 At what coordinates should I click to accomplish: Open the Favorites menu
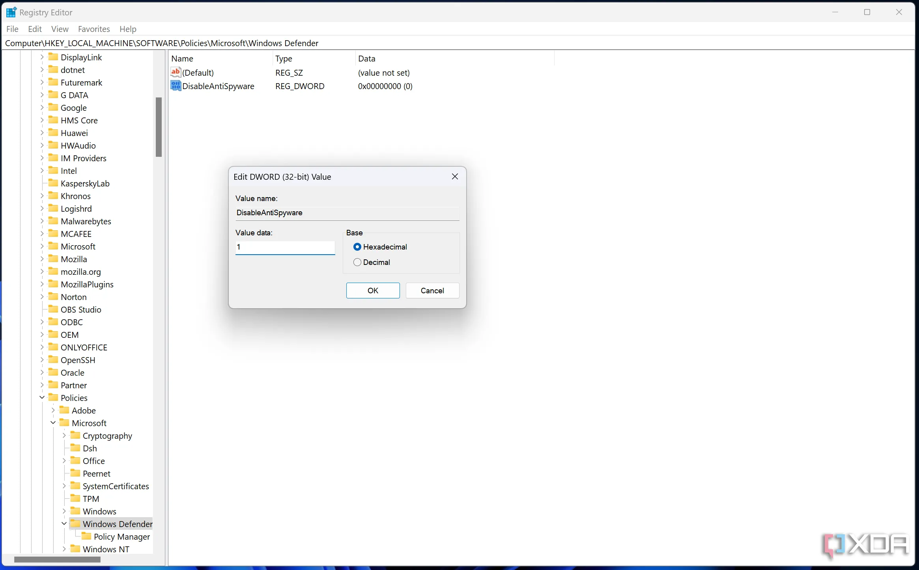94,29
